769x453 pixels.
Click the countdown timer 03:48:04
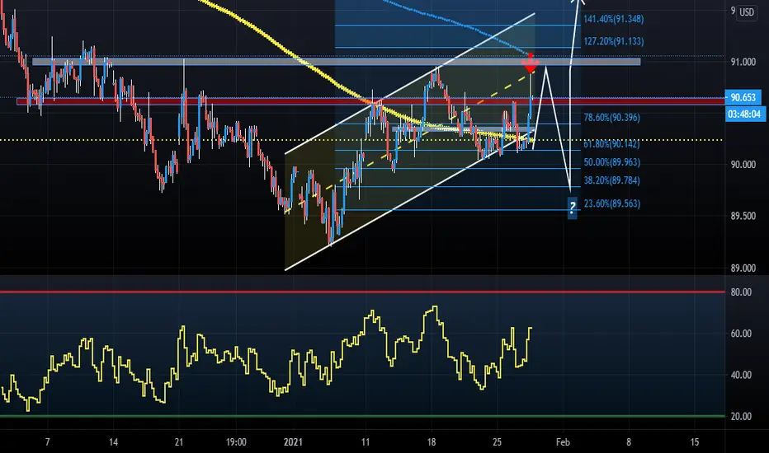pos(744,114)
